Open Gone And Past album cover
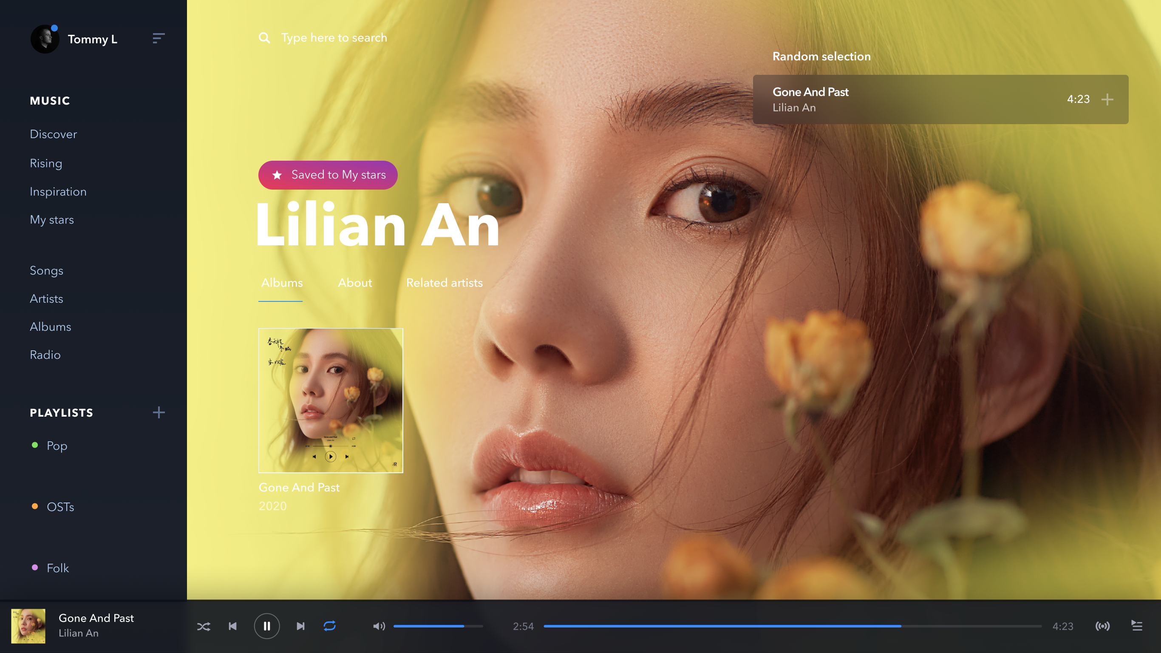Screen dimensions: 1161x653 click(x=330, y=400)
